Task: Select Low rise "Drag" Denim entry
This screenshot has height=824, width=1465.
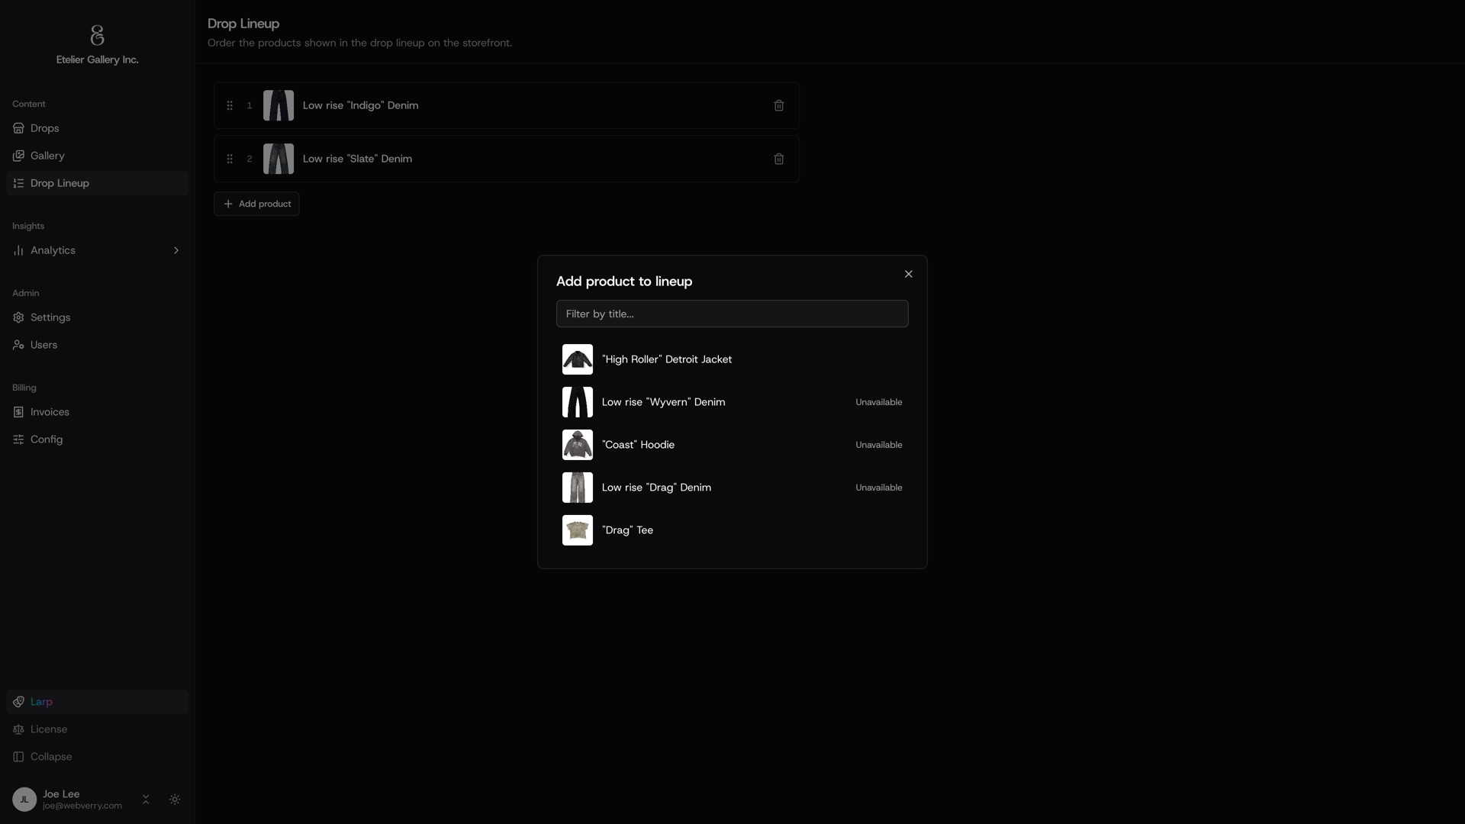Action: click(732, 488)
